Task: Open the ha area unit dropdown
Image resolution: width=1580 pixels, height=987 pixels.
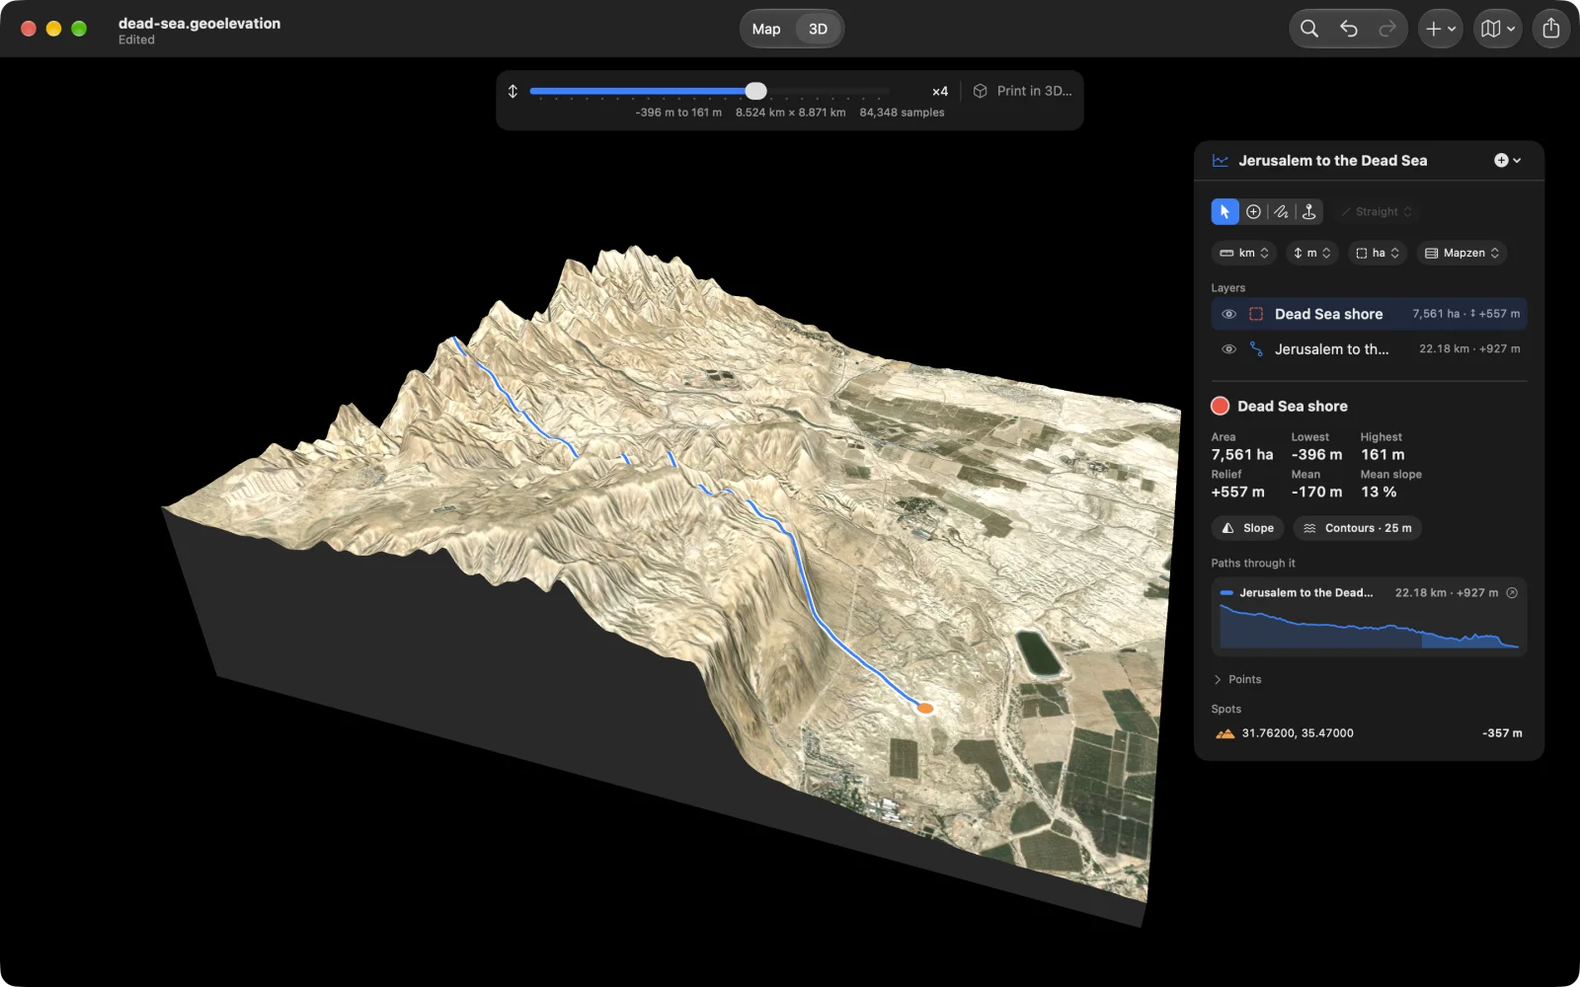Action: point(1377,253)
